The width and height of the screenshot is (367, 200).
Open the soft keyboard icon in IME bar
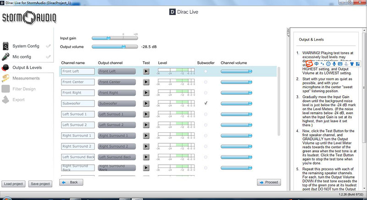point(340,64)
